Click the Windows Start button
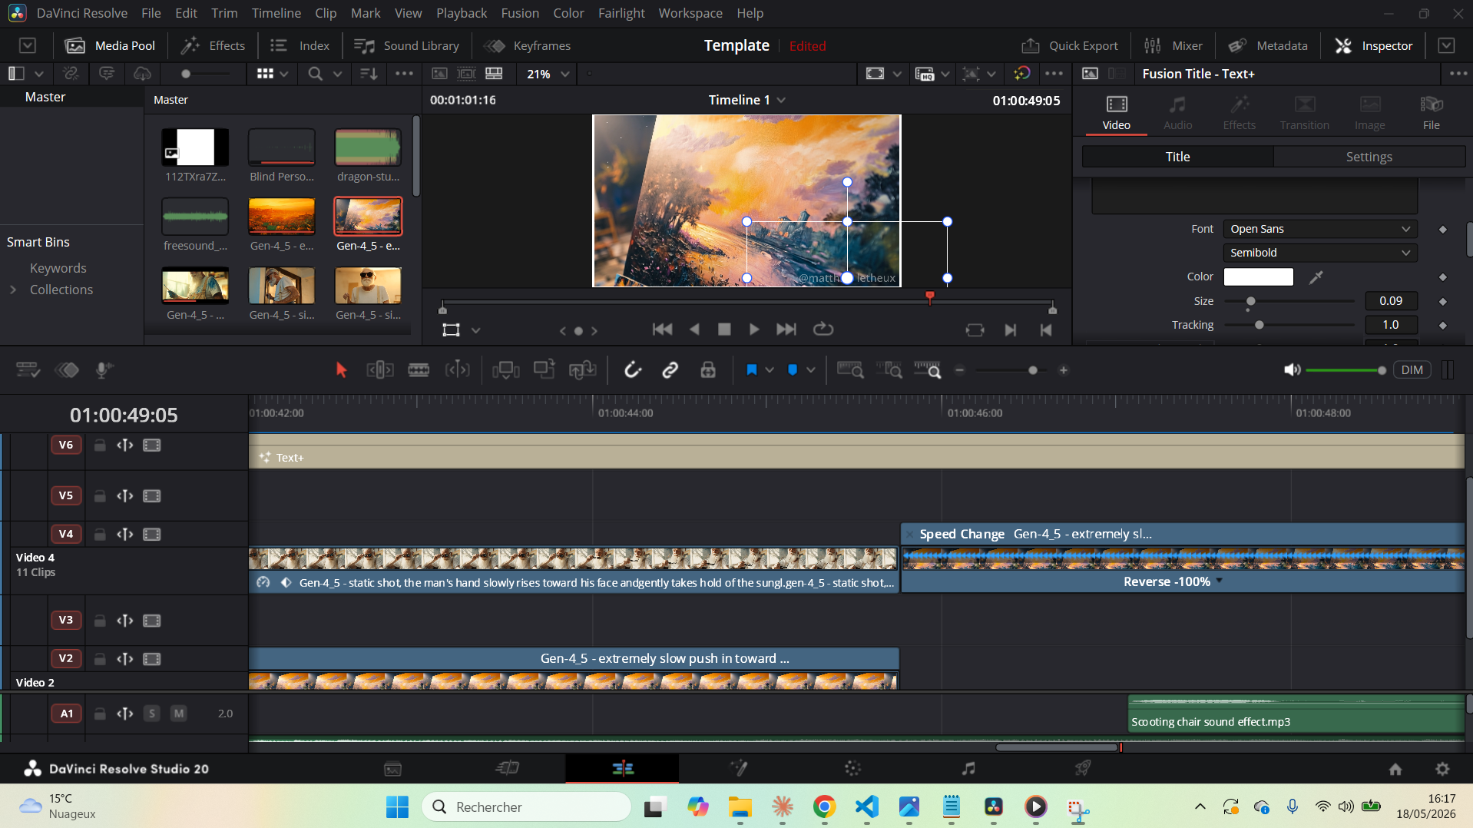 (x=397, y=806)
